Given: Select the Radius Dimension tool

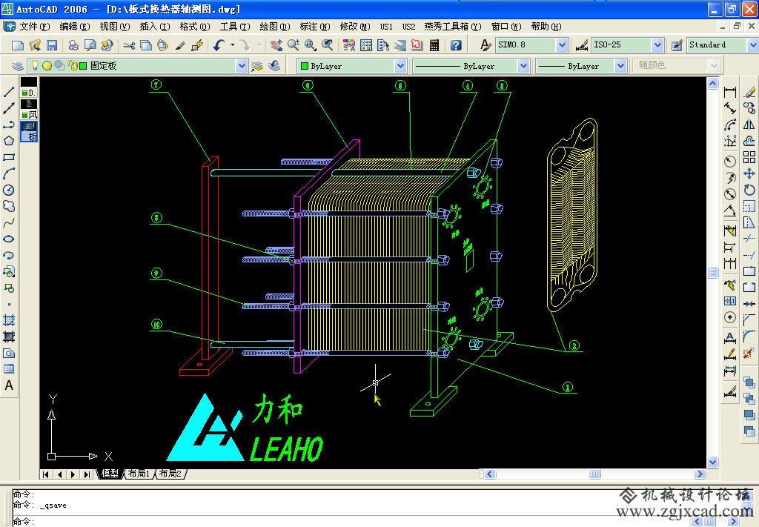Looking at the screenshot, I should point(730,161).
